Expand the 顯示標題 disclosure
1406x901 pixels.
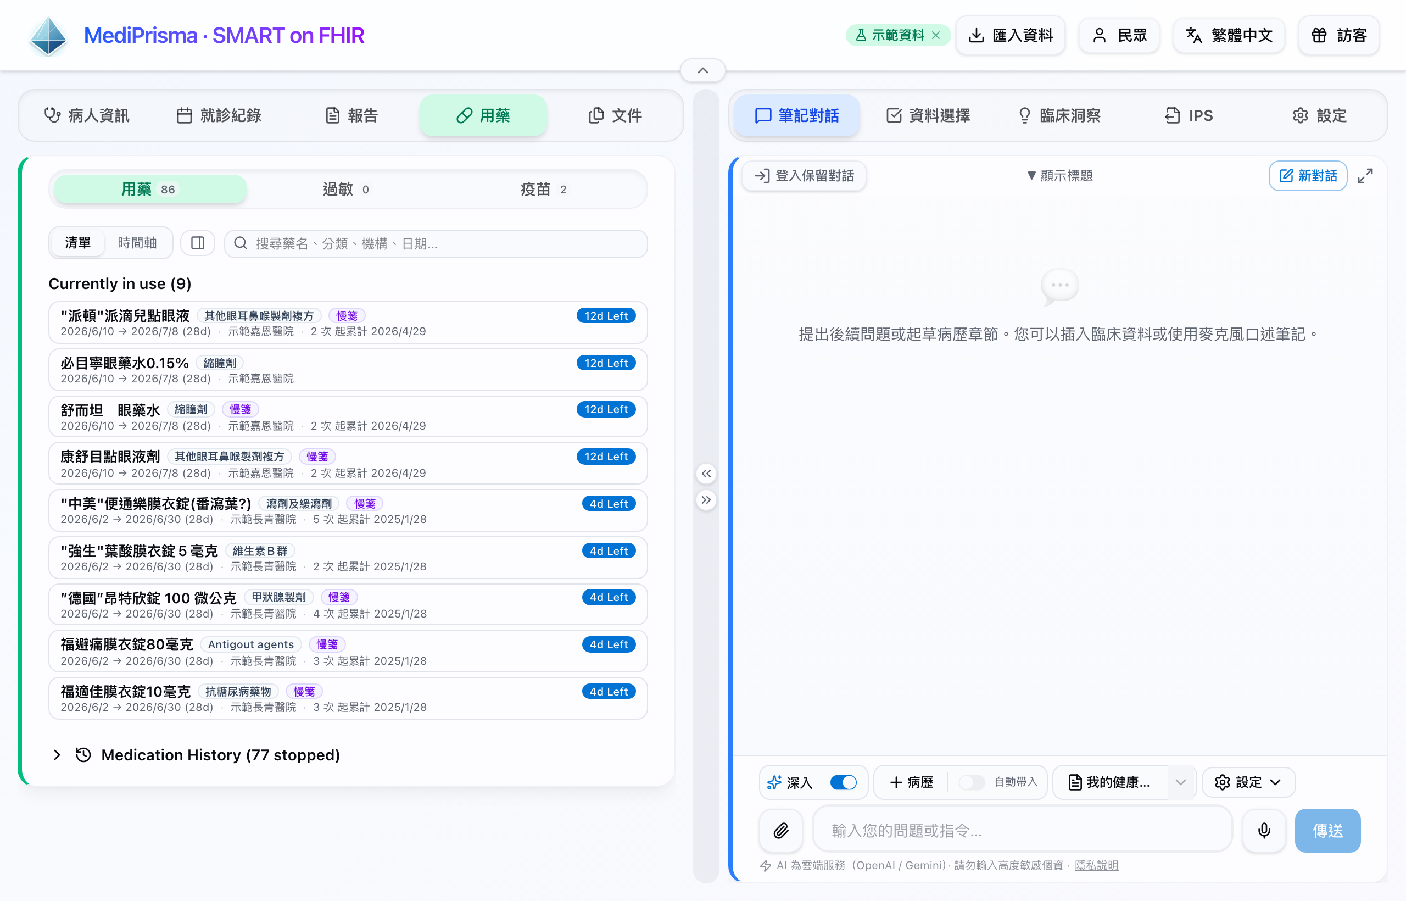pyautogui.click(x=1060, y=175)
